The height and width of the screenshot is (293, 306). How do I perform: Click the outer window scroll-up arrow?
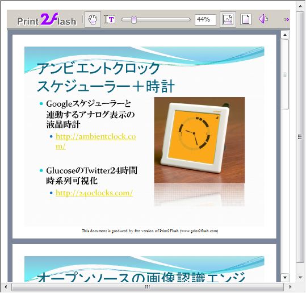pyautogui.click(x=300, y=6)
